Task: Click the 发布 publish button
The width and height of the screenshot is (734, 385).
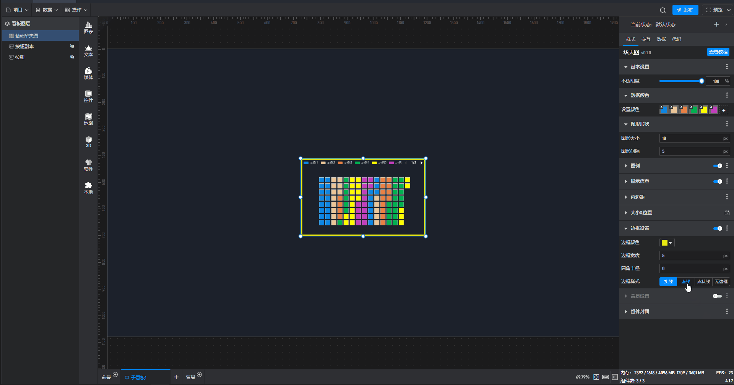Action: coord(685,10)
